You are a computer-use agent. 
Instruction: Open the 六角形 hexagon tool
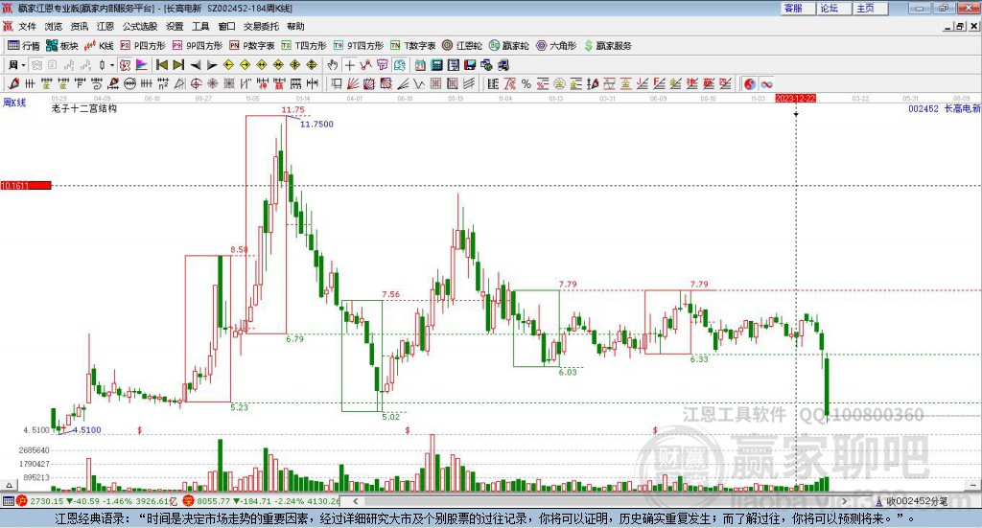(x=556, y=46)
